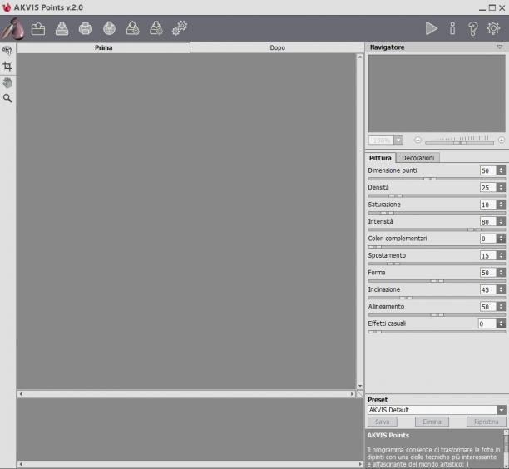509x469 pixels.
Task: Load presets from file icon
Action: click(x=133, y=28)
